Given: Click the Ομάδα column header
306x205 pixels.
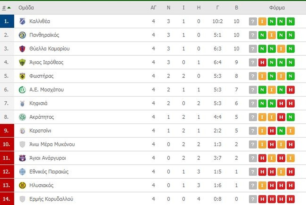Looking at the screenshot, I should [x=26, y=8].
